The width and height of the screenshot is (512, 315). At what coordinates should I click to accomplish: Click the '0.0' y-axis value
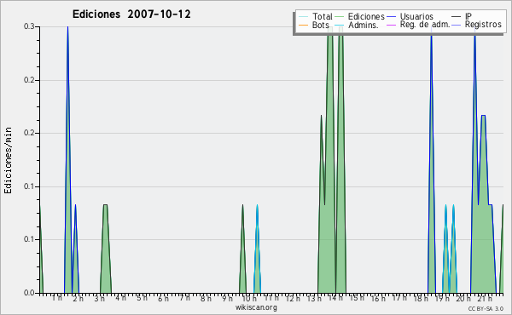click(29, 293)
